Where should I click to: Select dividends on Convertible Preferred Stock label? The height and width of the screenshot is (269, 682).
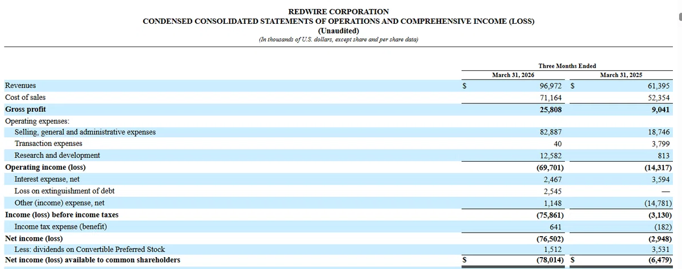(90, 249)
